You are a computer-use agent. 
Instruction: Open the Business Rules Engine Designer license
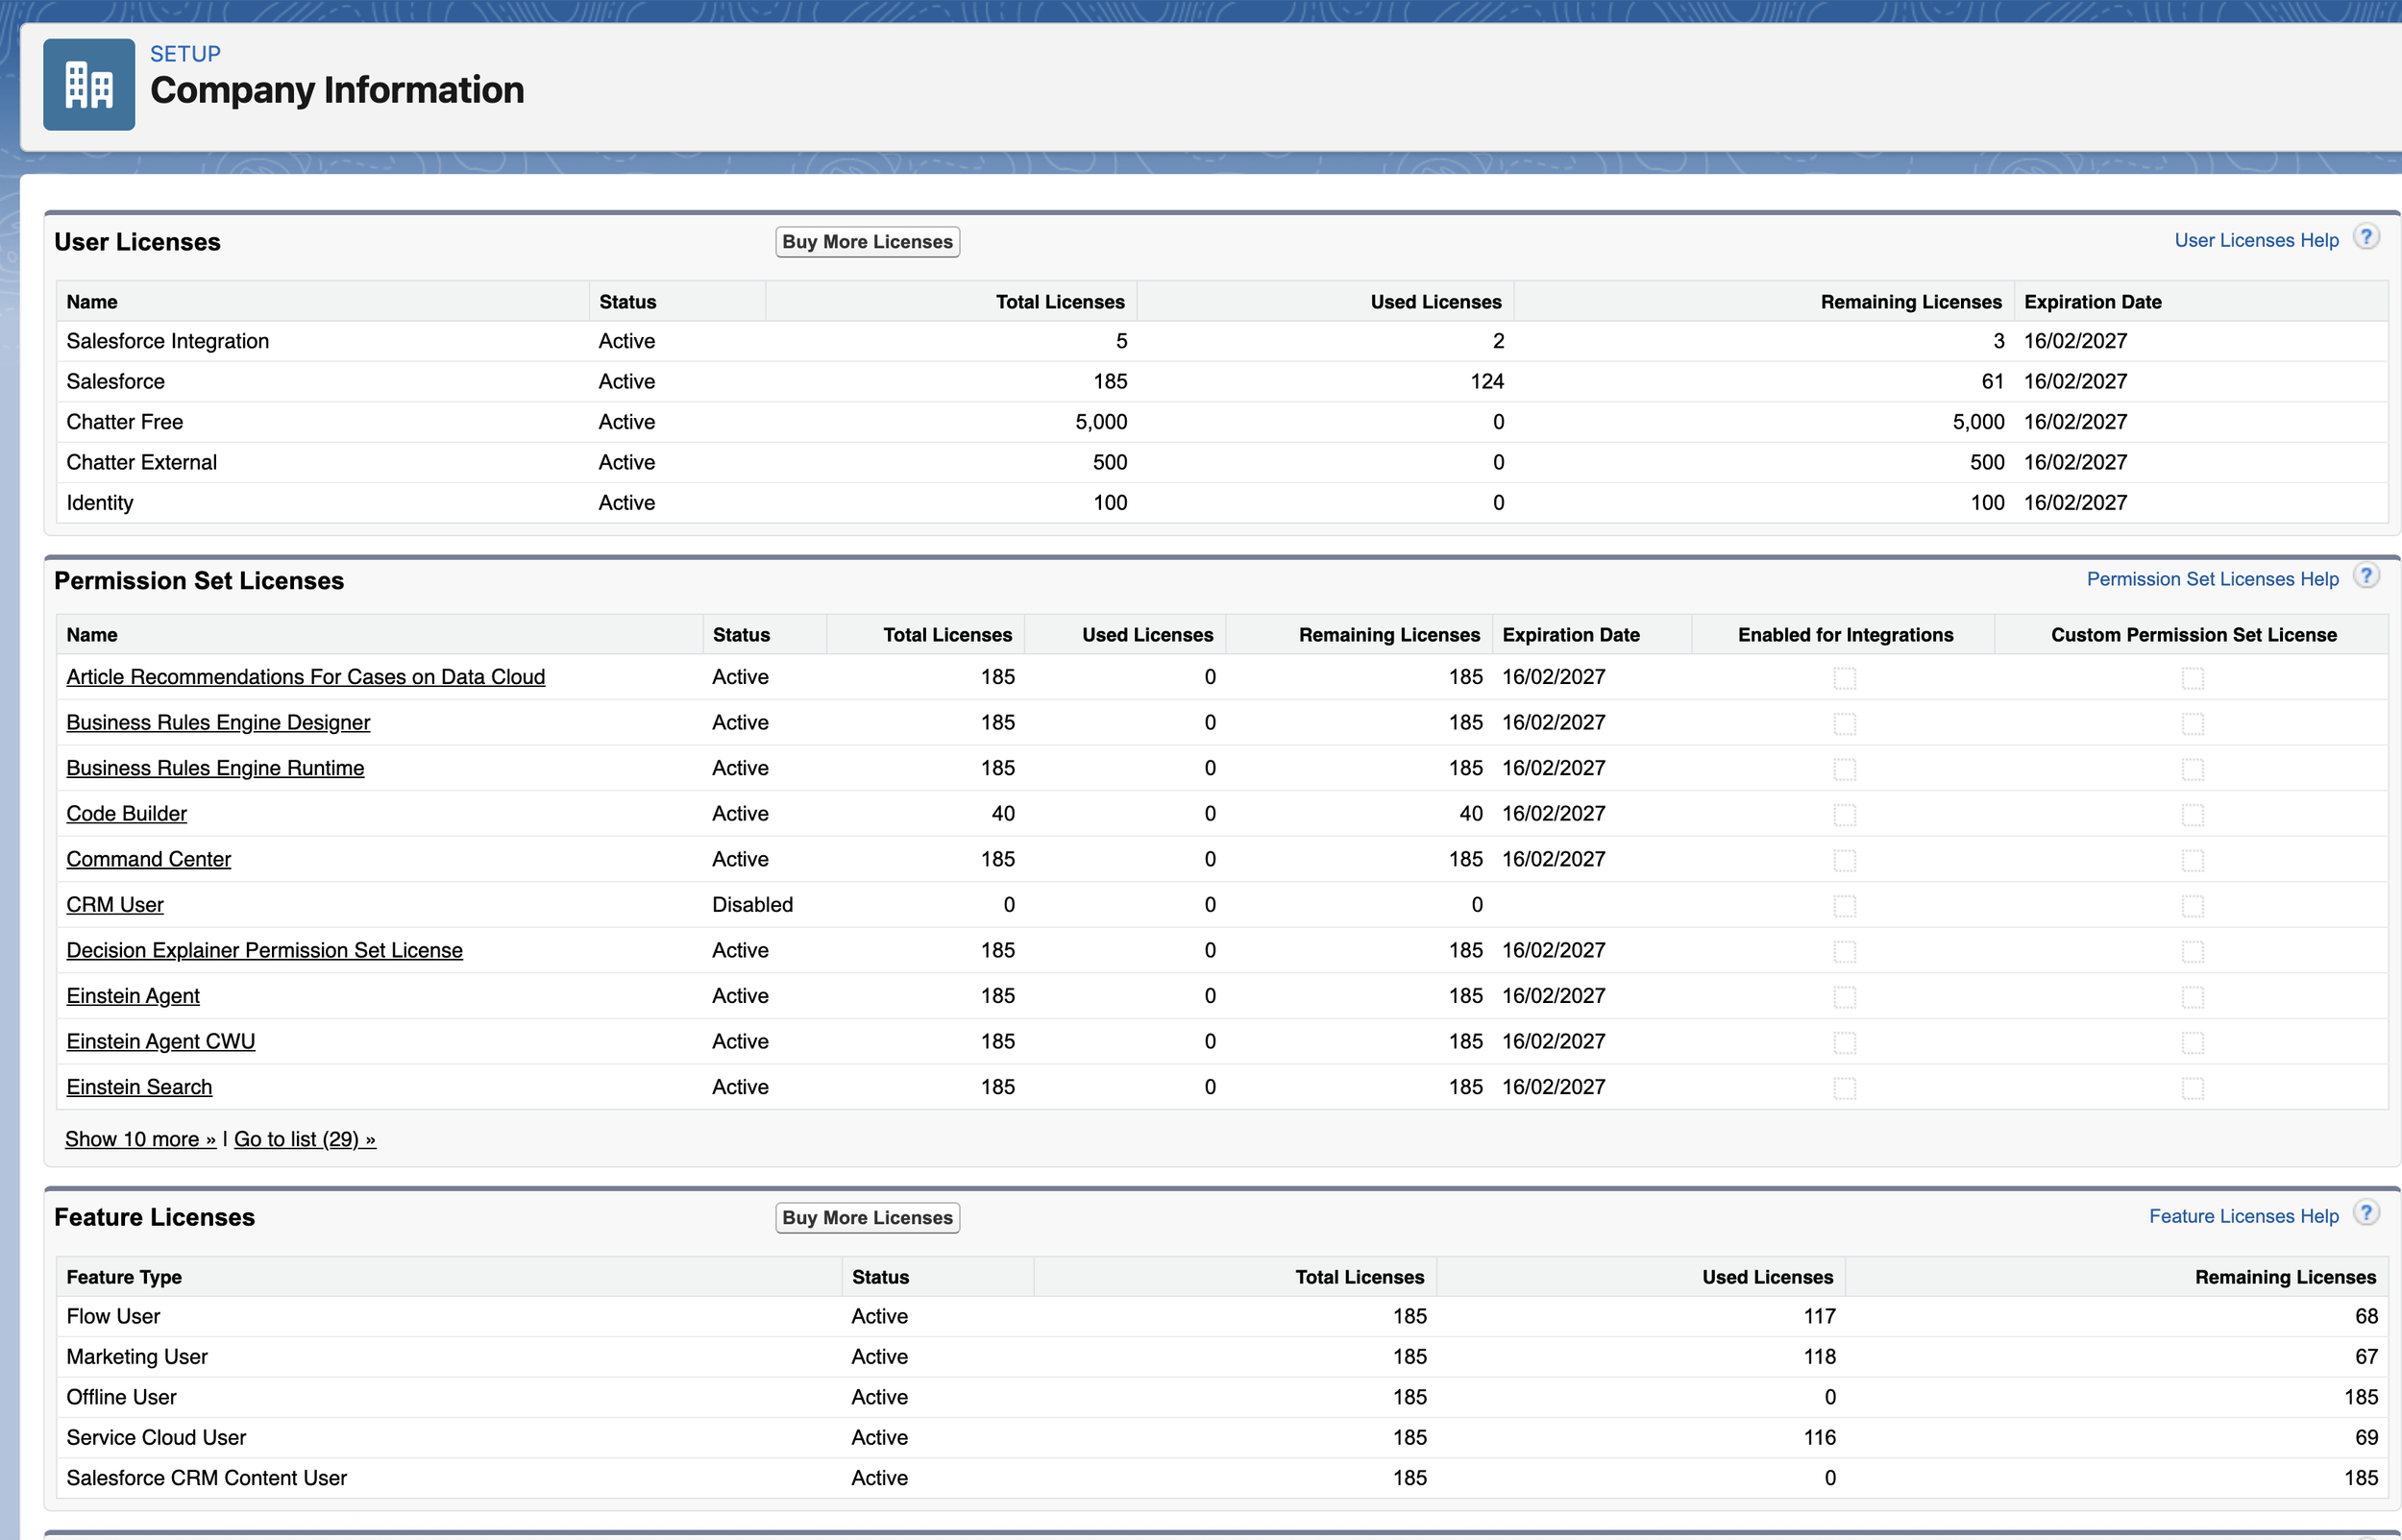tap(218, 723)
